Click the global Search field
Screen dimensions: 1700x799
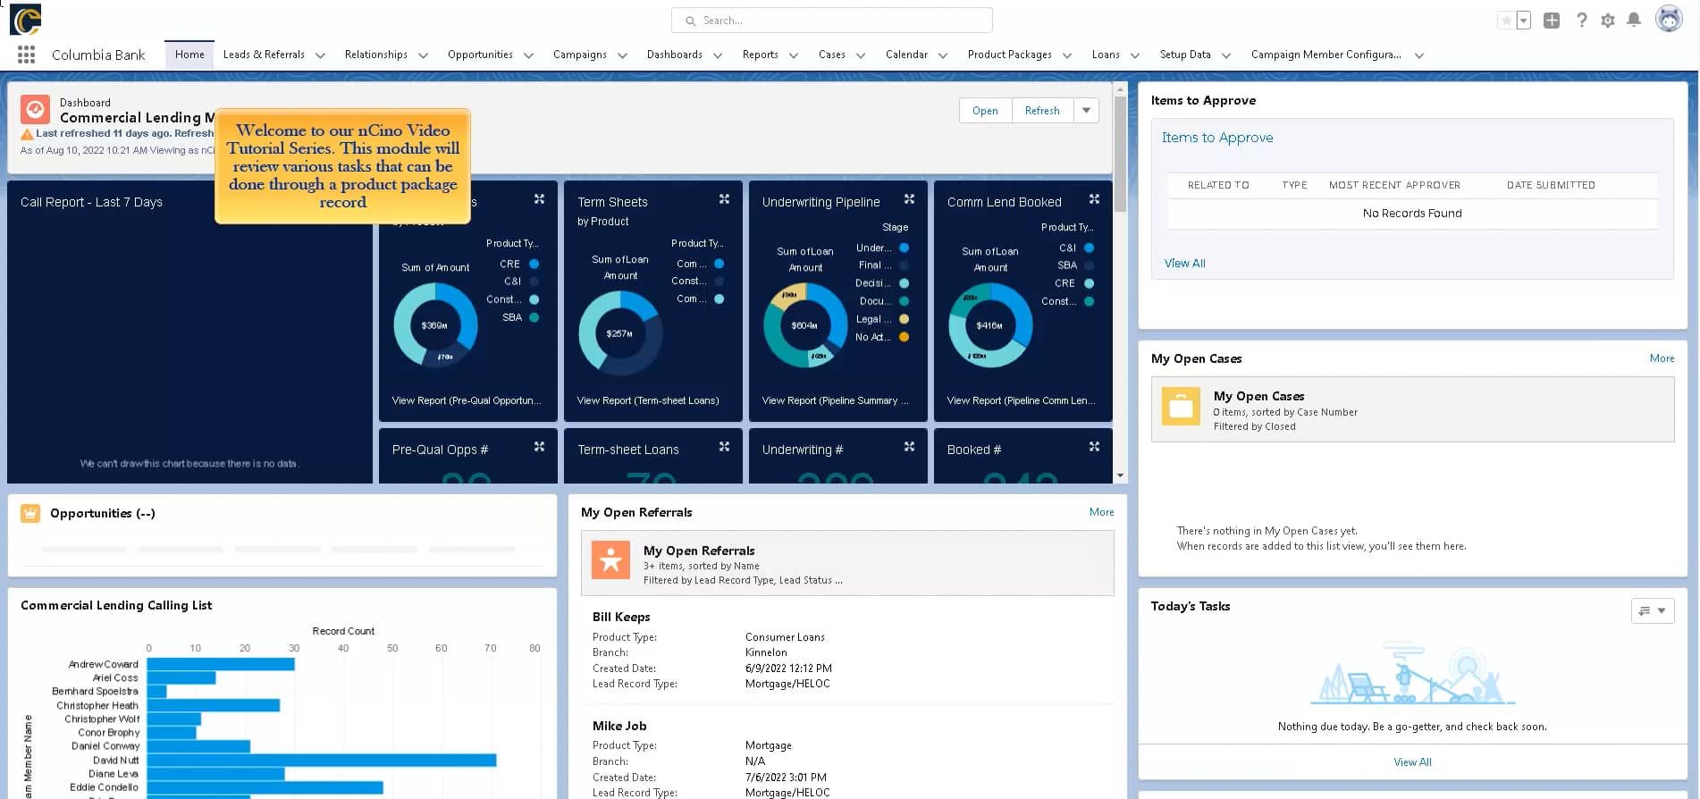pos(831,20)
